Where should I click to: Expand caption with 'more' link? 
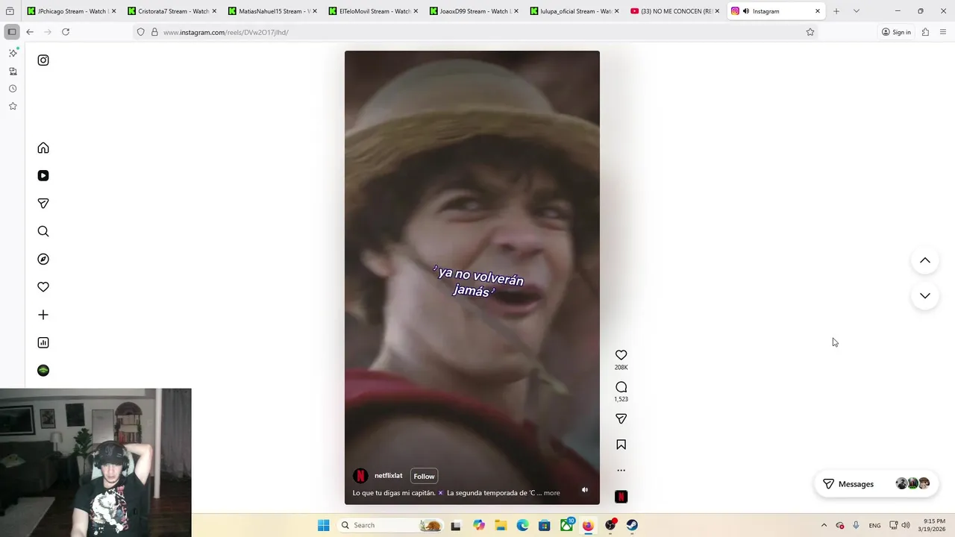tap(551, 493)
